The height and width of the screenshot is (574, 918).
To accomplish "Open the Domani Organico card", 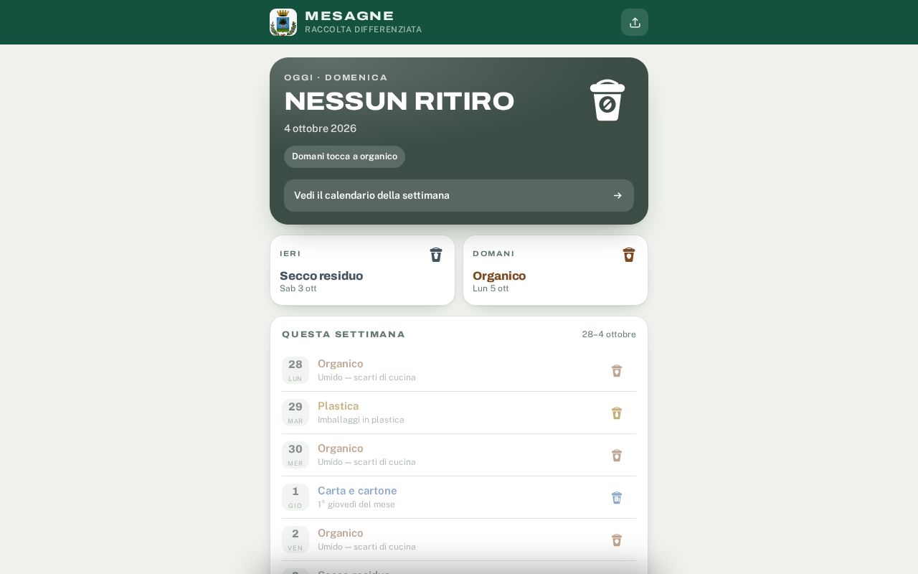I will pos(555,270).
